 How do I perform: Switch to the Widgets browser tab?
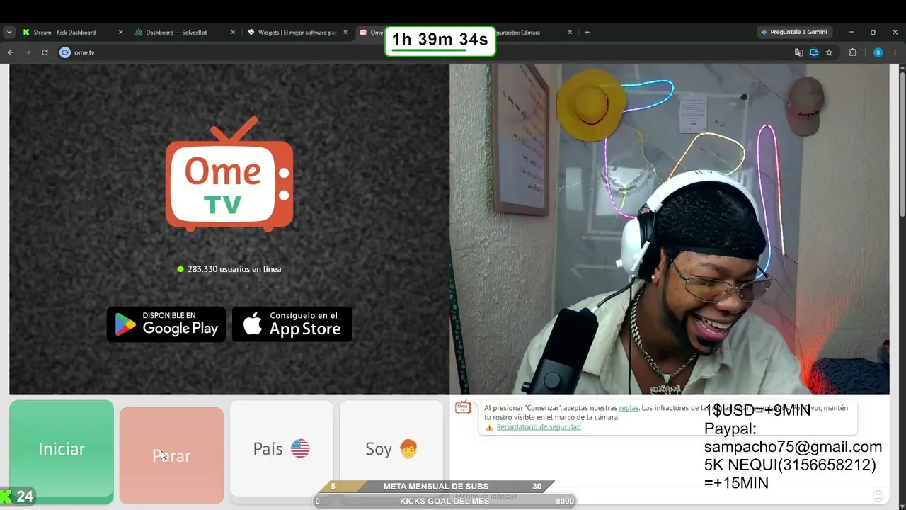click(x=297, y=32)
